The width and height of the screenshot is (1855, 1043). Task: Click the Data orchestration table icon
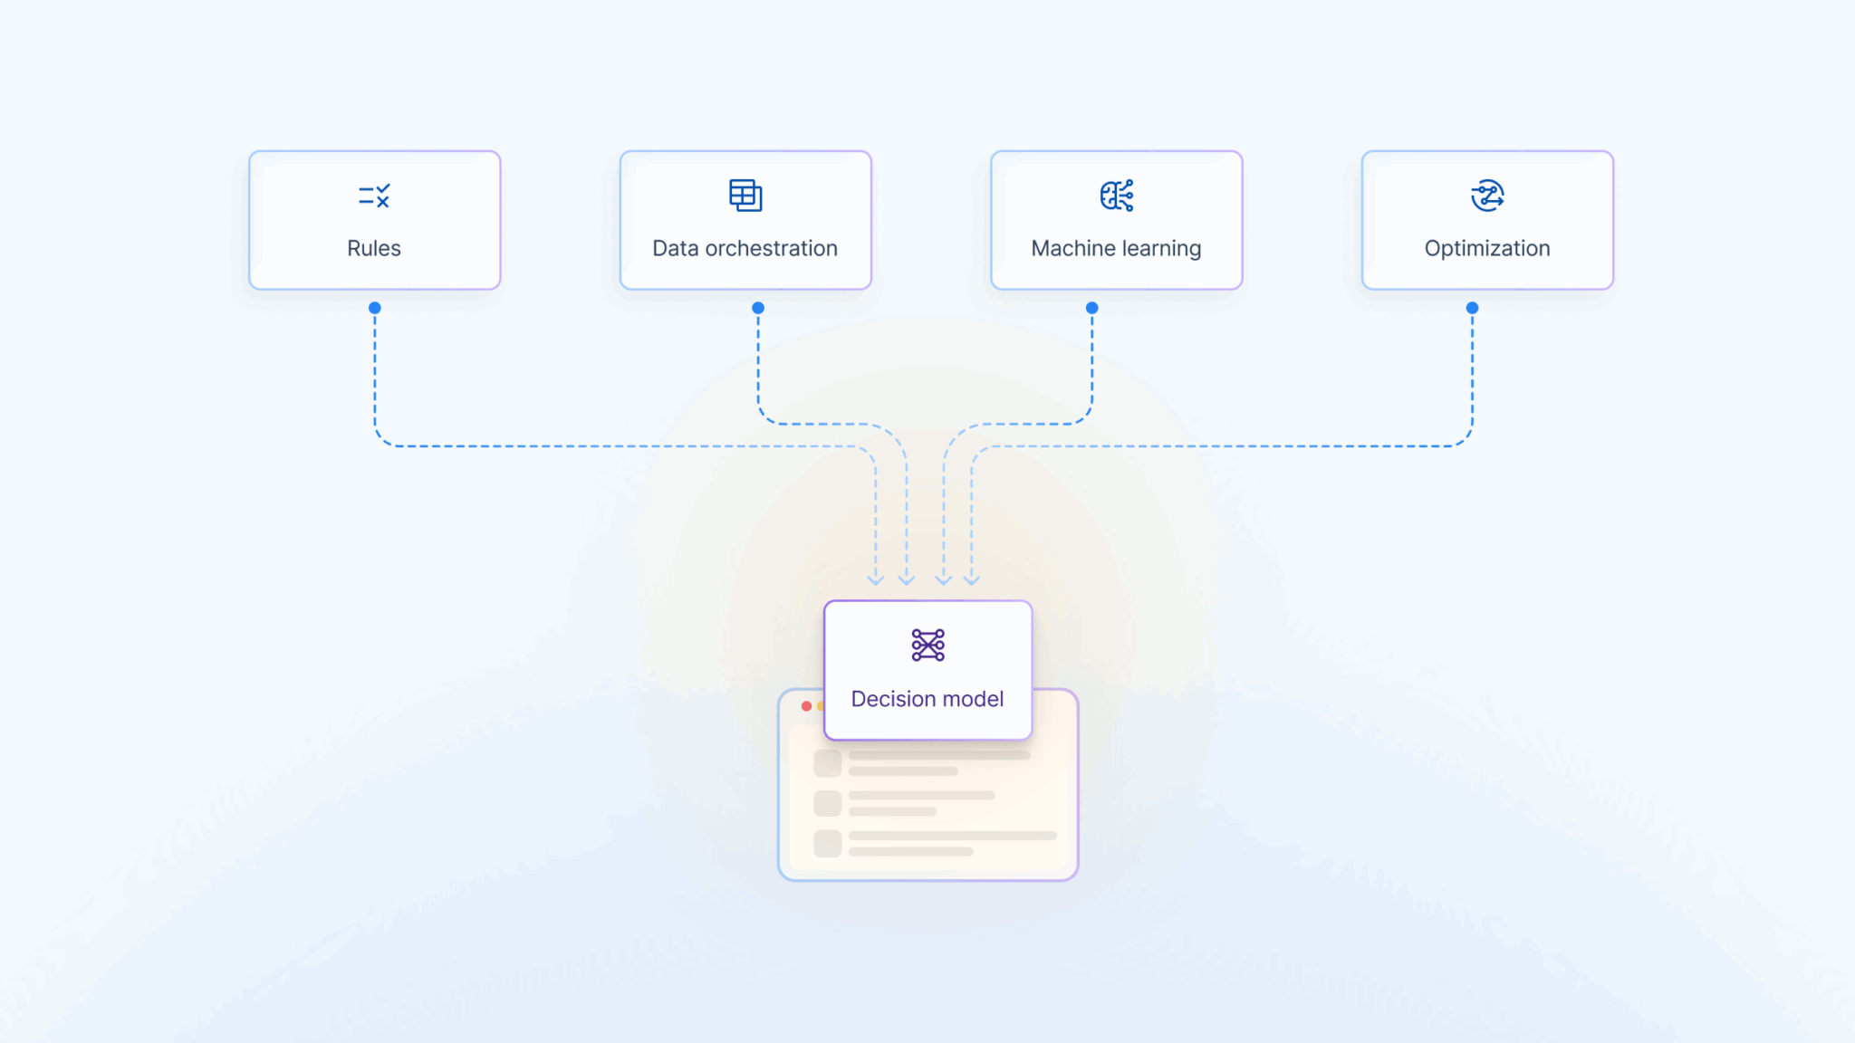click(x=745, y=196)
